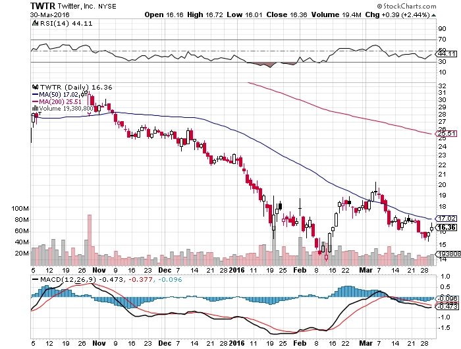Click the tallest volume bar in late October
The width and height of the screenshot is (461, 349).
click(90, 240)
